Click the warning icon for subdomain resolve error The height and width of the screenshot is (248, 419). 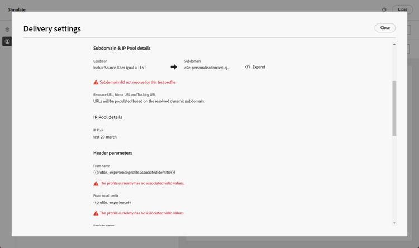pyautogui.click(x=96, y=82)
